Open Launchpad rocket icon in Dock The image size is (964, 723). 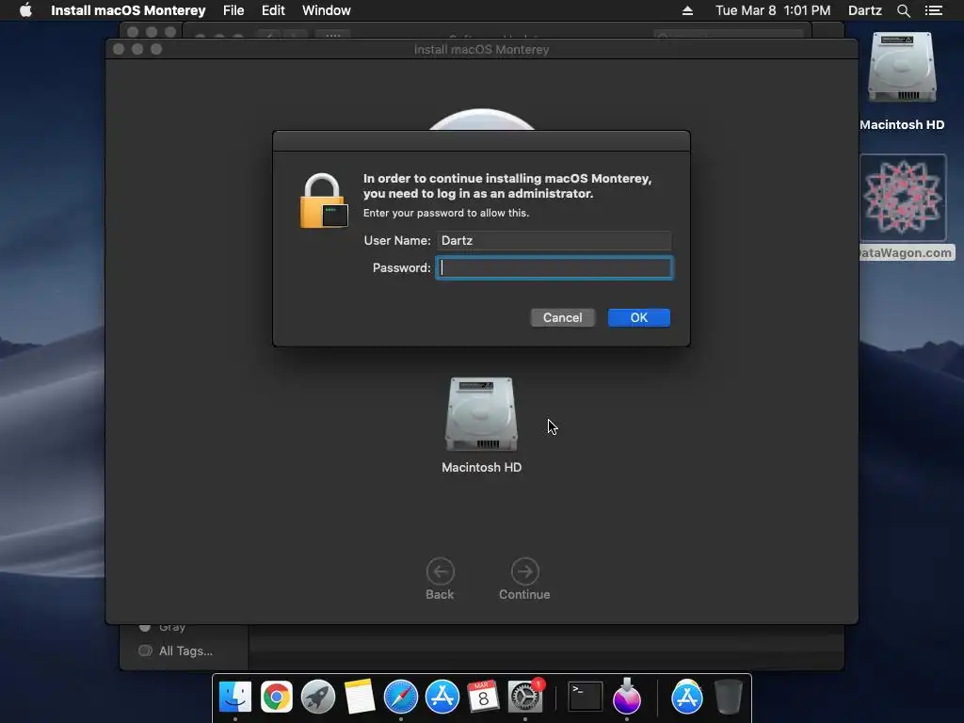[x=318, y=697]
